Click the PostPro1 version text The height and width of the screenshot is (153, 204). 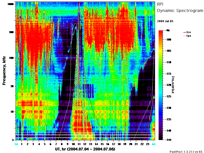point(186,151)
